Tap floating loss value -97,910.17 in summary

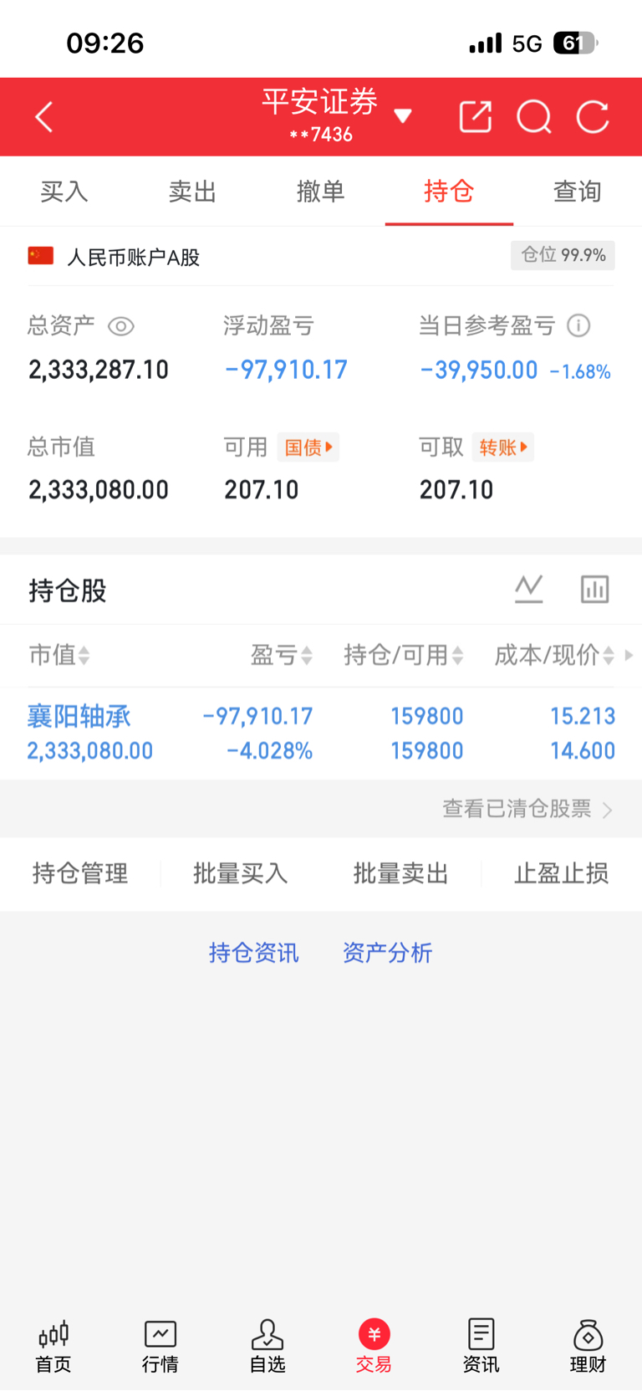[x=286, y=370]
